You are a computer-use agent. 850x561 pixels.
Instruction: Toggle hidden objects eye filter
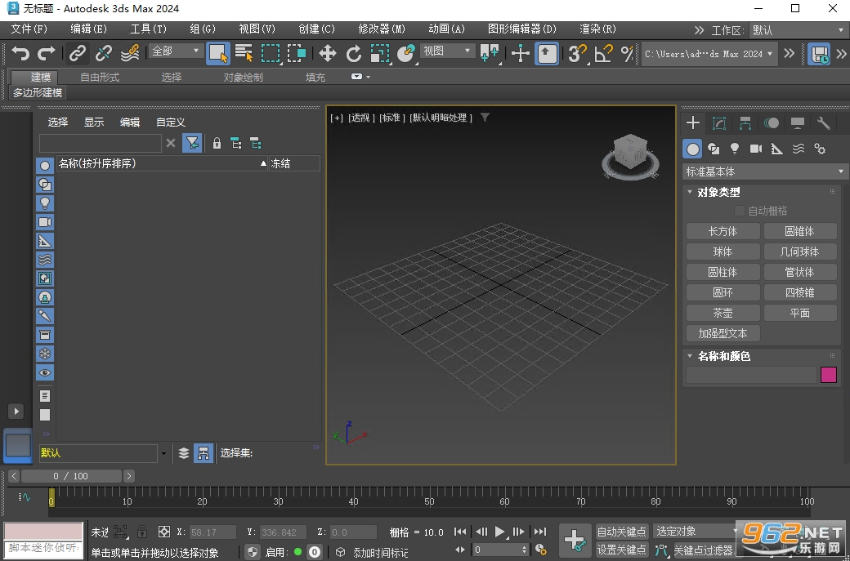click(x=45, y=372)
